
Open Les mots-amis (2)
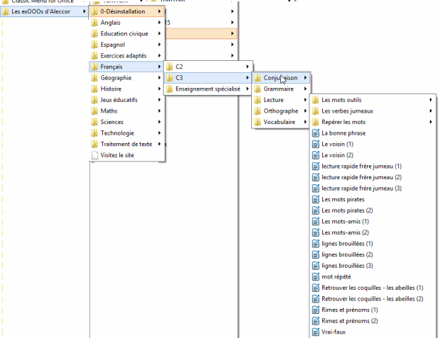pyautogui.click(x=373, y=232)
